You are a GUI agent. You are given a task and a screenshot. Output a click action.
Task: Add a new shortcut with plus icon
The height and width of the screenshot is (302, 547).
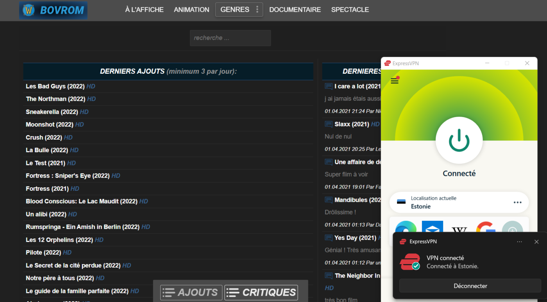[512, 229]
